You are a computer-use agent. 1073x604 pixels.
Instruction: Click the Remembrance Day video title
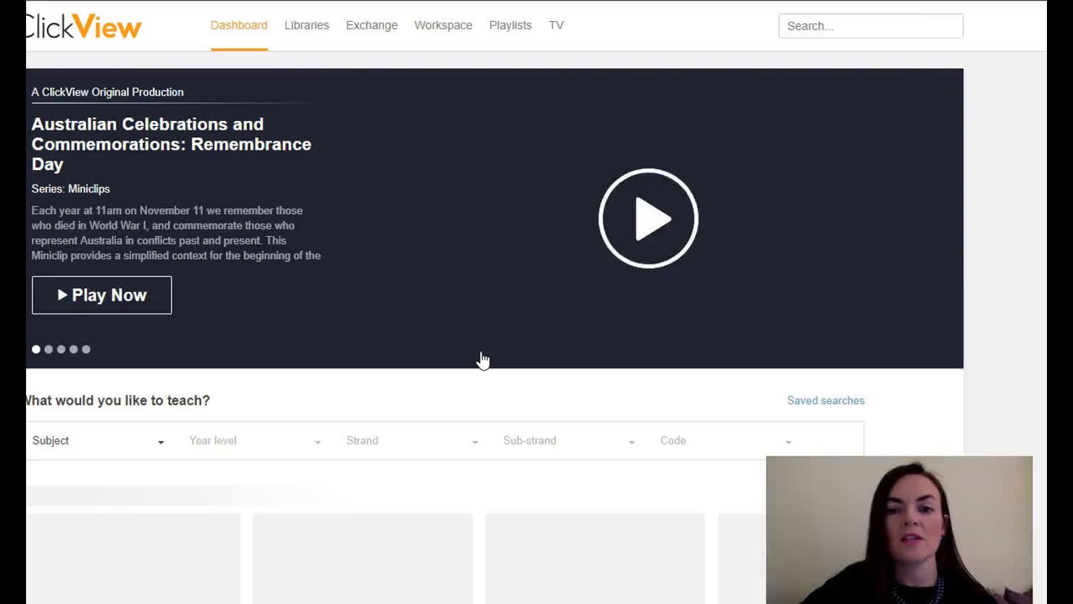172,144
